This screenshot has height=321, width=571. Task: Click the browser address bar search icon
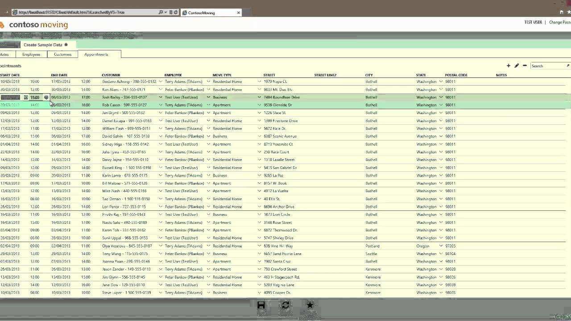[x=161, y=12]
